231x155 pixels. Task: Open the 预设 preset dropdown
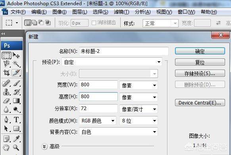112,62
